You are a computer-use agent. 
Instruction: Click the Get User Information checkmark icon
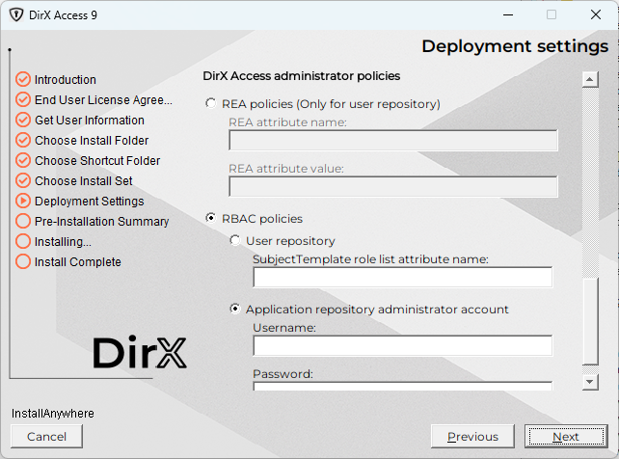(x=23, y=121)
